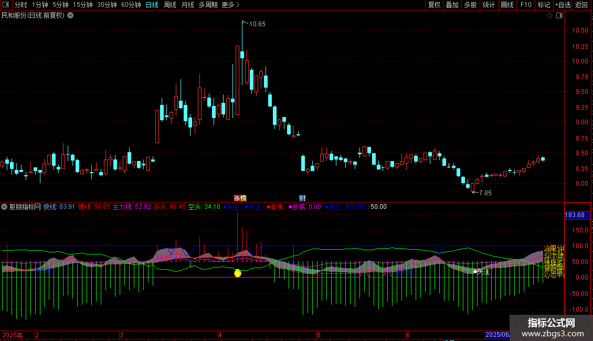
Task: Click the 慢线: 50.85 indicator value
Action: click(94, 207)
